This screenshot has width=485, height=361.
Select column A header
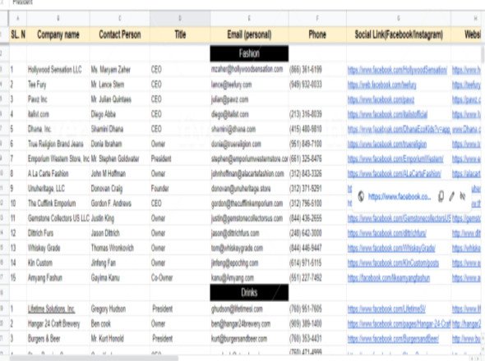(17, 19)
